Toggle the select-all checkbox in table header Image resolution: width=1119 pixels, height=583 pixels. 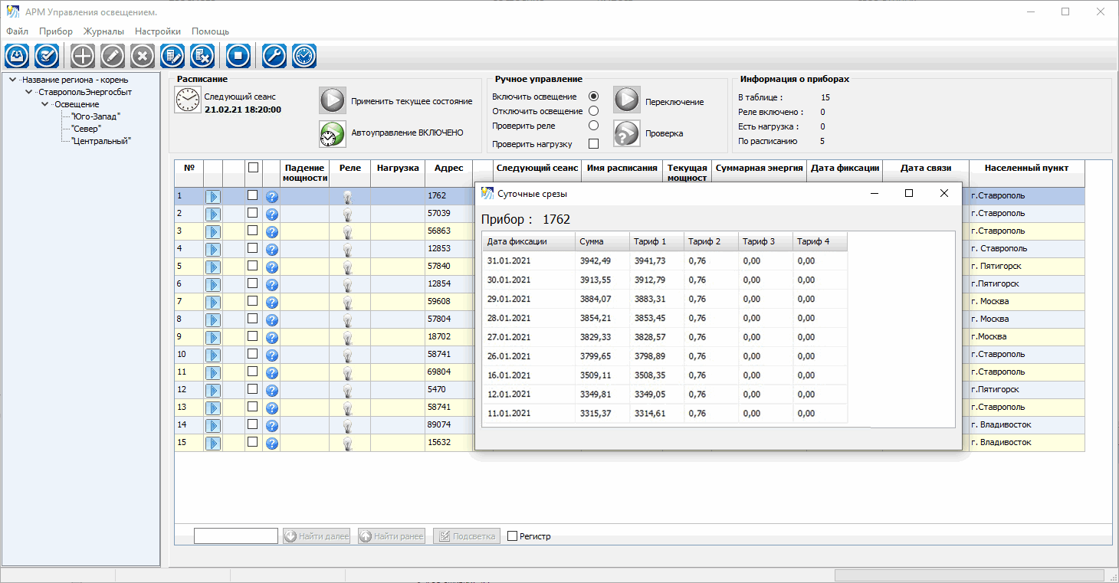point(254,167)
